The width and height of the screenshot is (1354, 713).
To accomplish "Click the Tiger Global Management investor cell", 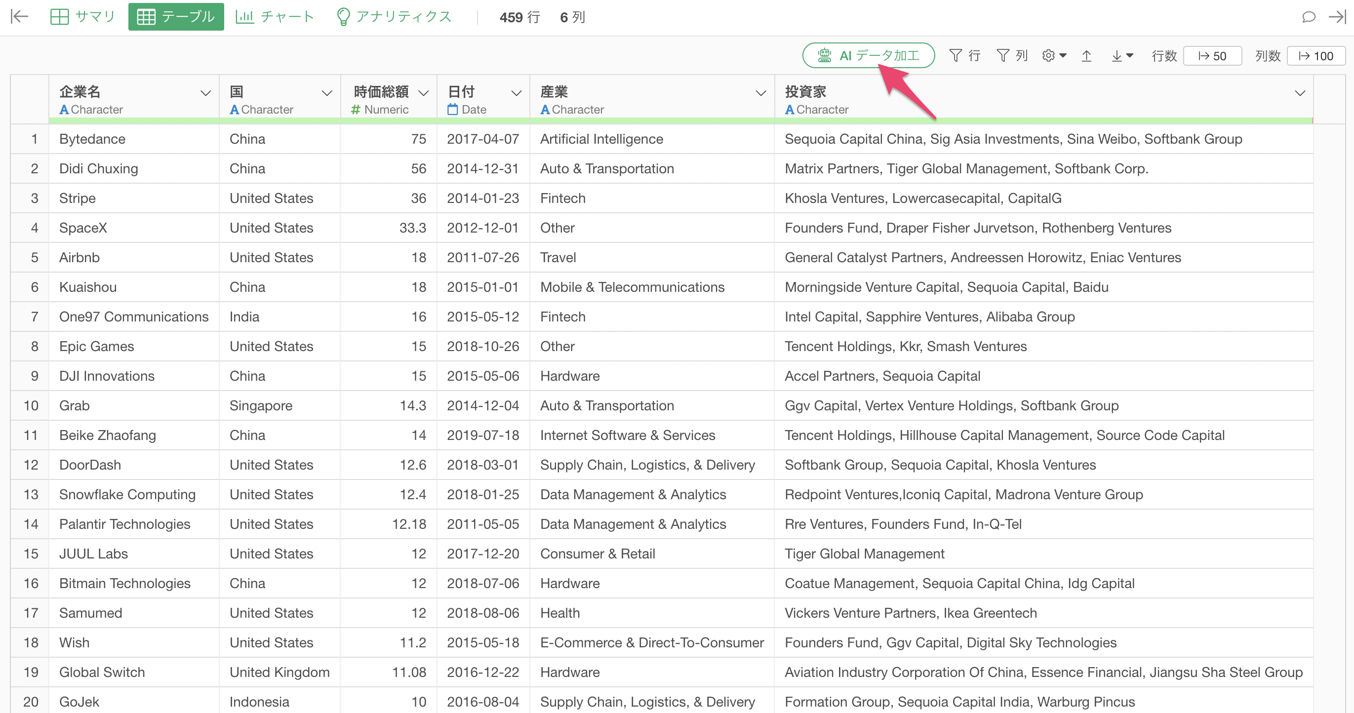I will tap(1044, 554).
